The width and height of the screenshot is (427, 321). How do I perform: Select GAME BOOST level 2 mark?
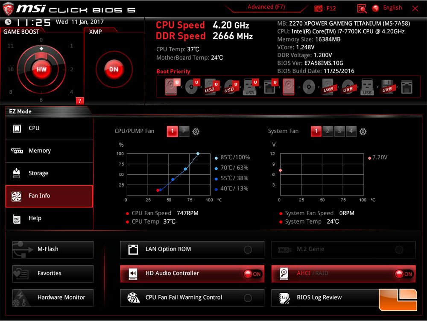point(71,70)
